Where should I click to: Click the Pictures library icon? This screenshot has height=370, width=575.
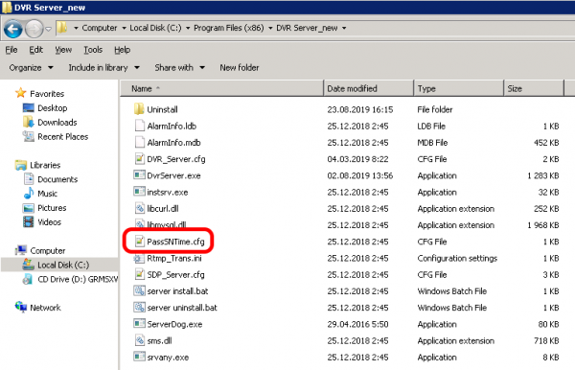point(28,208)
